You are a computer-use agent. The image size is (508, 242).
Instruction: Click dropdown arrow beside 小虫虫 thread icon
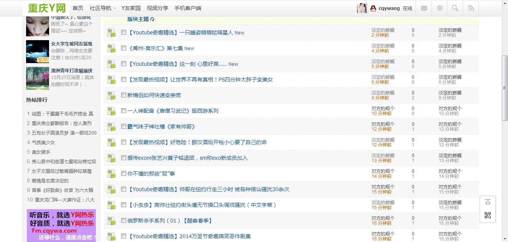(114, 207)
